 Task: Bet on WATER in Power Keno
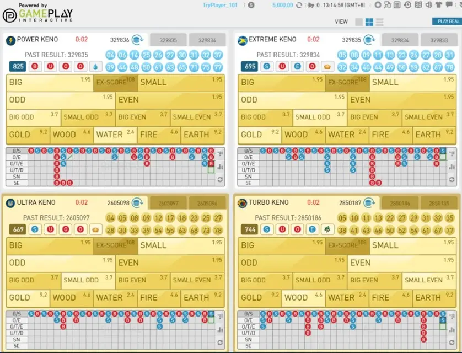click(x=115, y=135)
